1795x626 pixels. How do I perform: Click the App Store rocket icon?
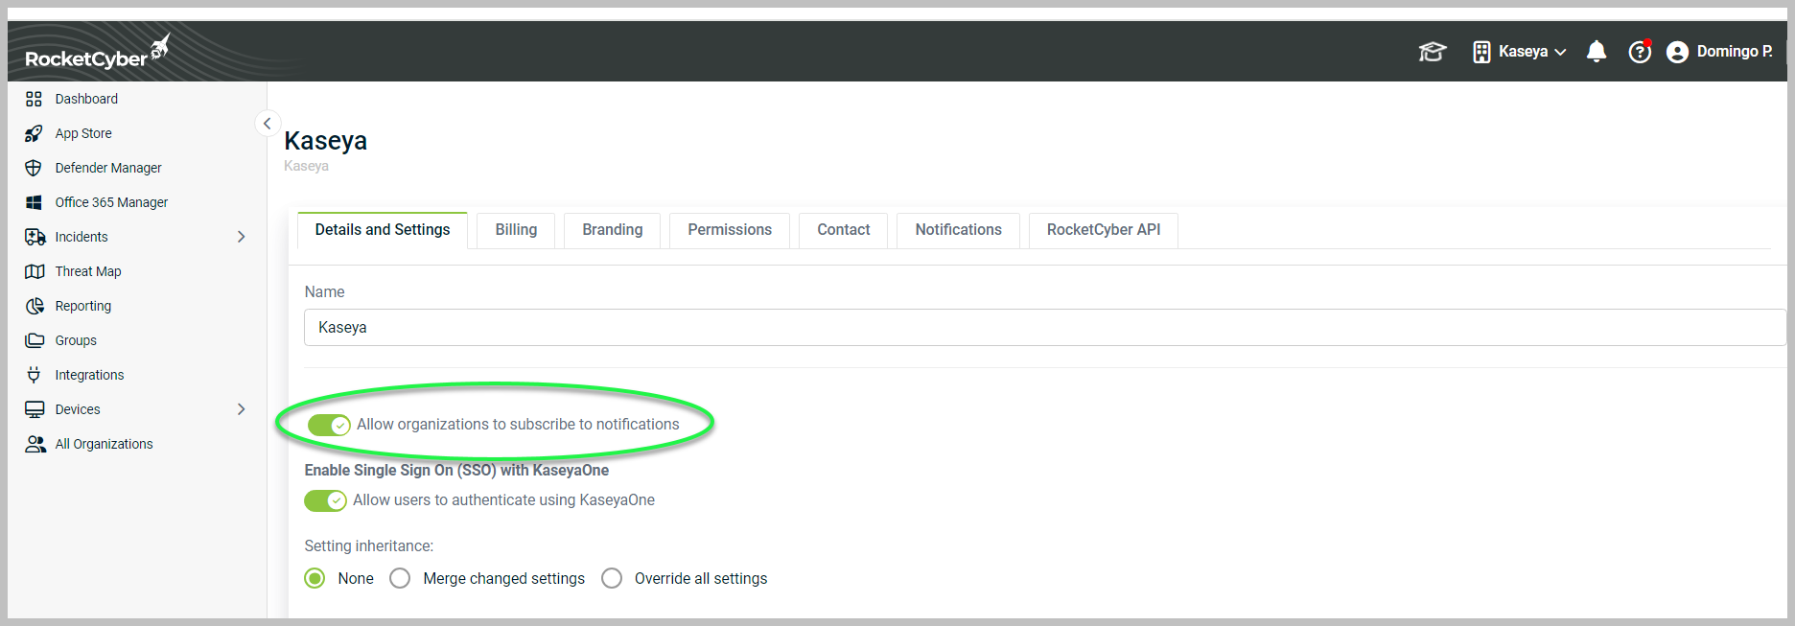coord(35,133)
